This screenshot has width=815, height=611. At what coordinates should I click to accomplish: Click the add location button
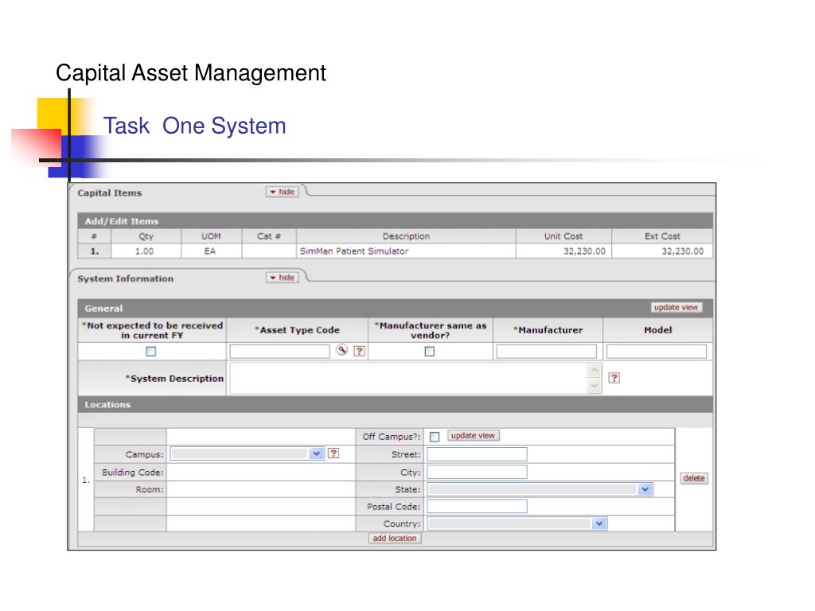tap(395, 539)
